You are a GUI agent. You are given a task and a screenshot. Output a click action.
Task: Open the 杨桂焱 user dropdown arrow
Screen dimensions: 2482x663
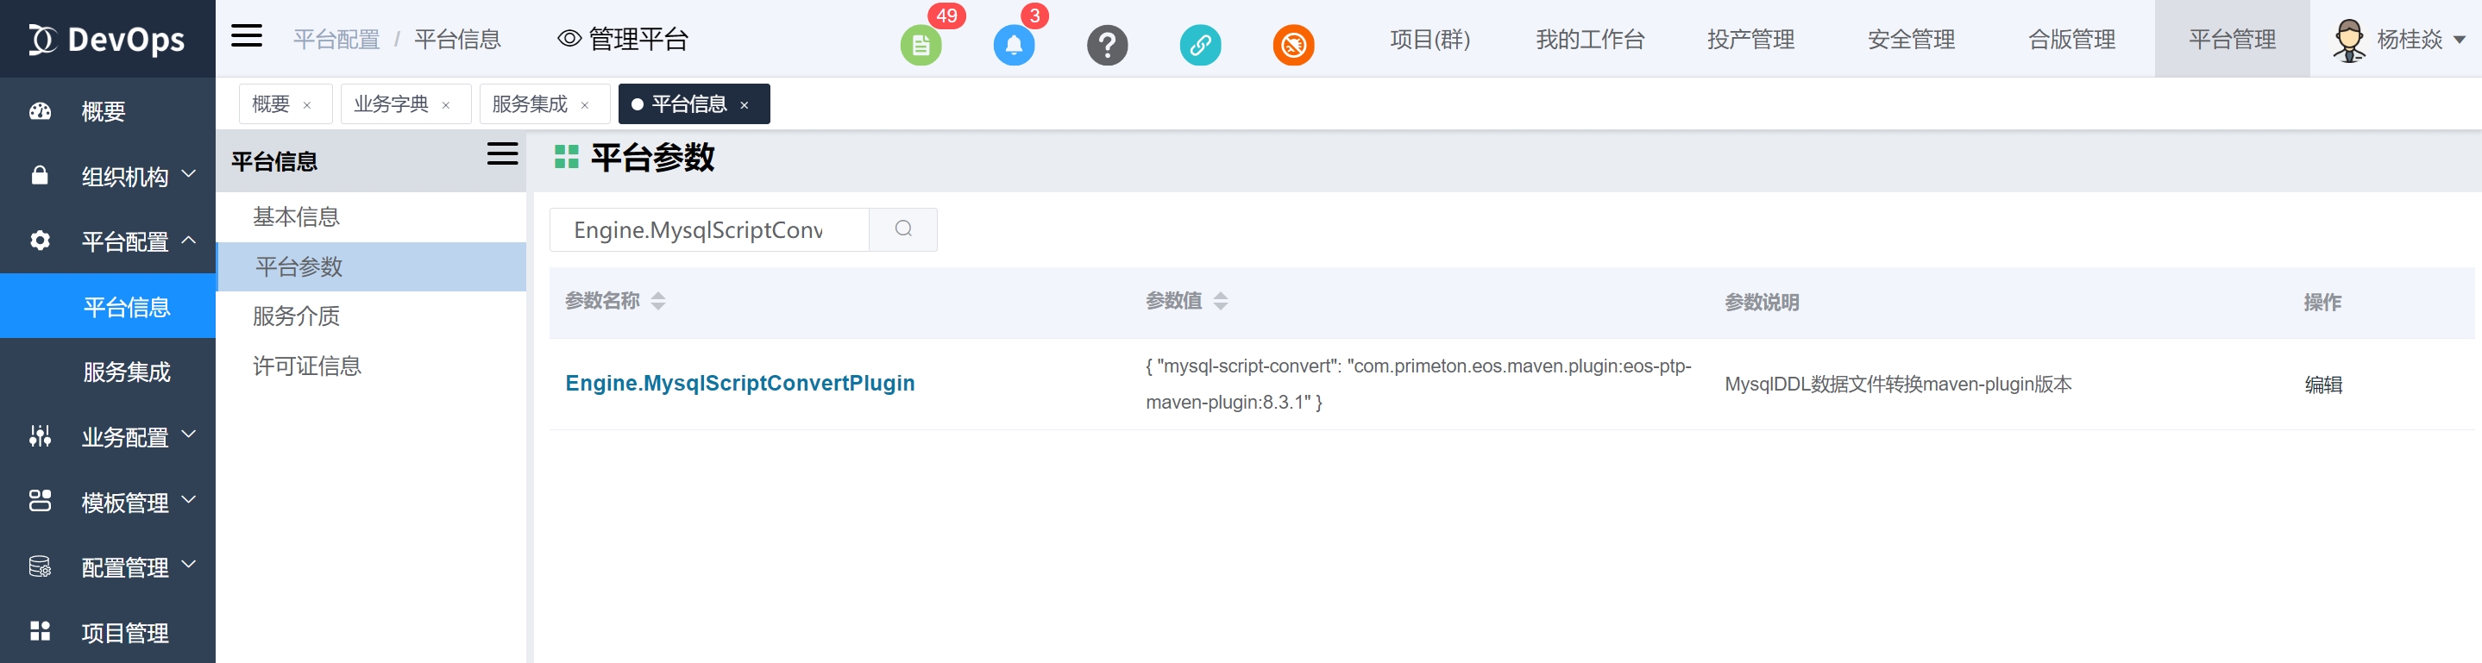pyautogui.click(x=2459, y=40)
